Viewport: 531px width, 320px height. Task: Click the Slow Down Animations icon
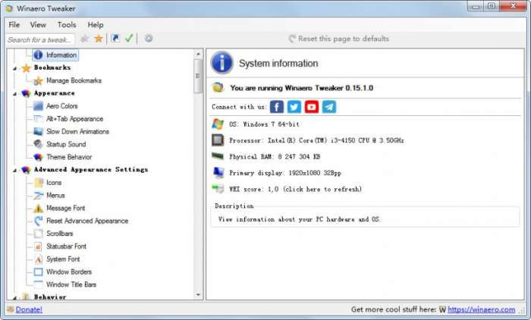tap(38, 131)
